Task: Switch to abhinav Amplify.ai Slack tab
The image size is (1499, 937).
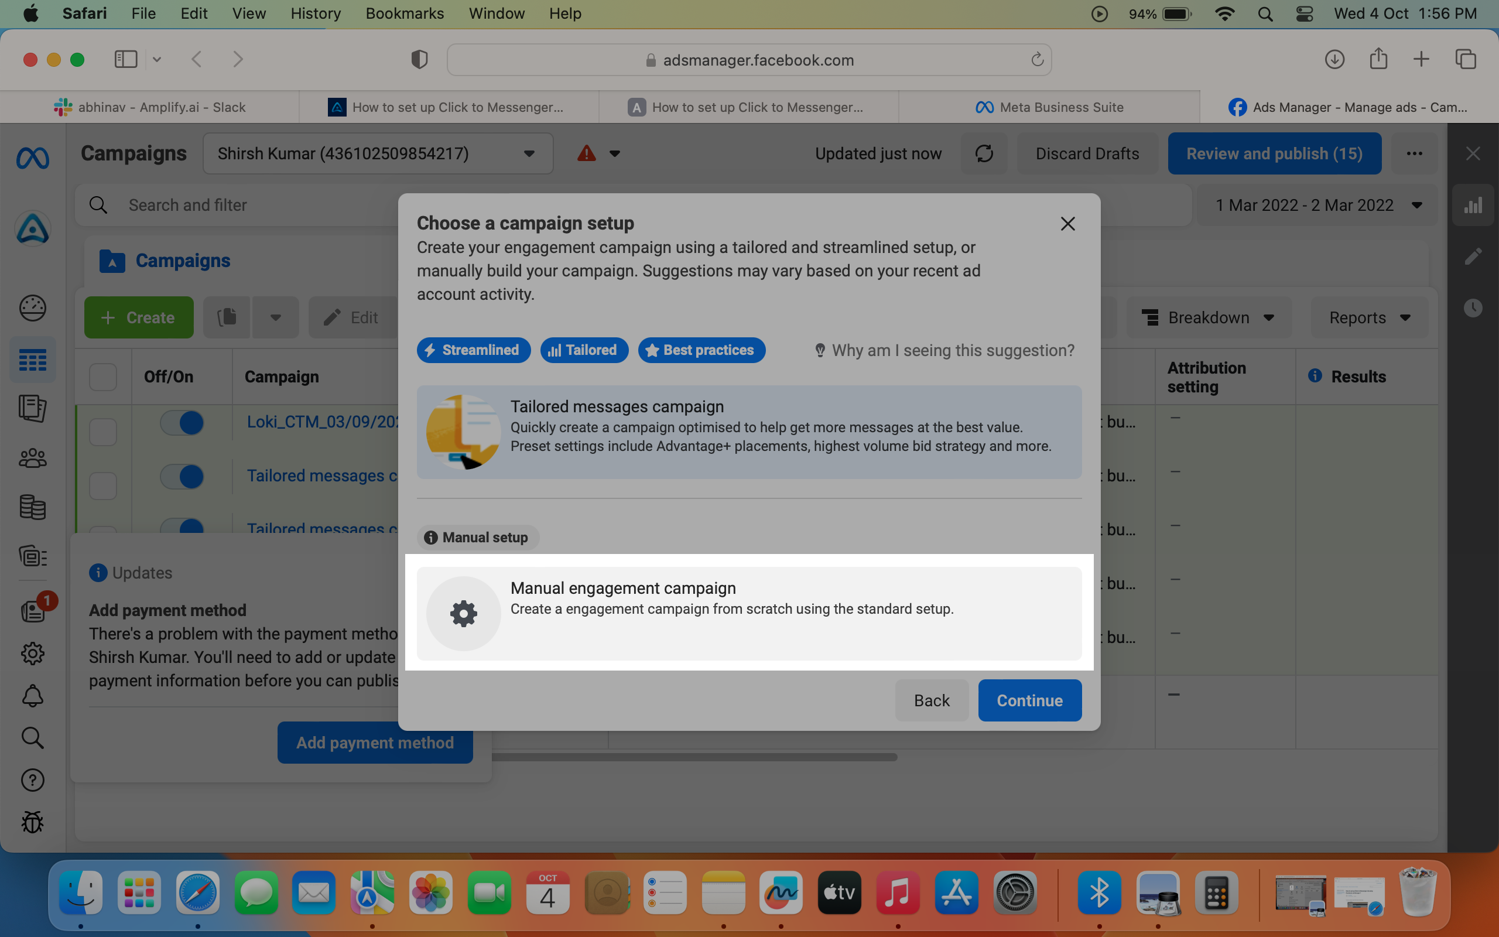Action: (x=149, y=107)
